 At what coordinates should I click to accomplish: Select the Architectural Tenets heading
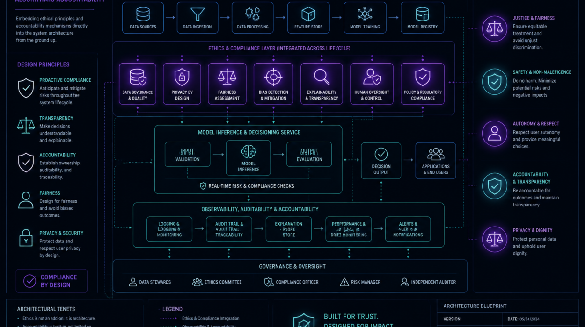click(x=46, y=309)
